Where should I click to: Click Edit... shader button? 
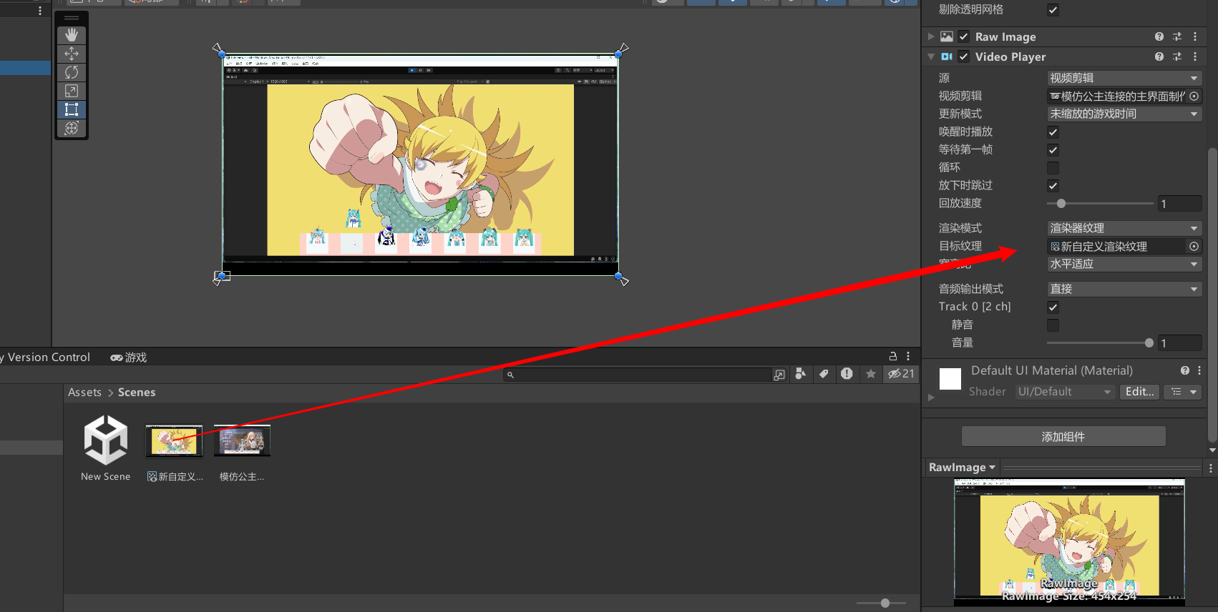pyautogui.click(x=1139, y=392)
